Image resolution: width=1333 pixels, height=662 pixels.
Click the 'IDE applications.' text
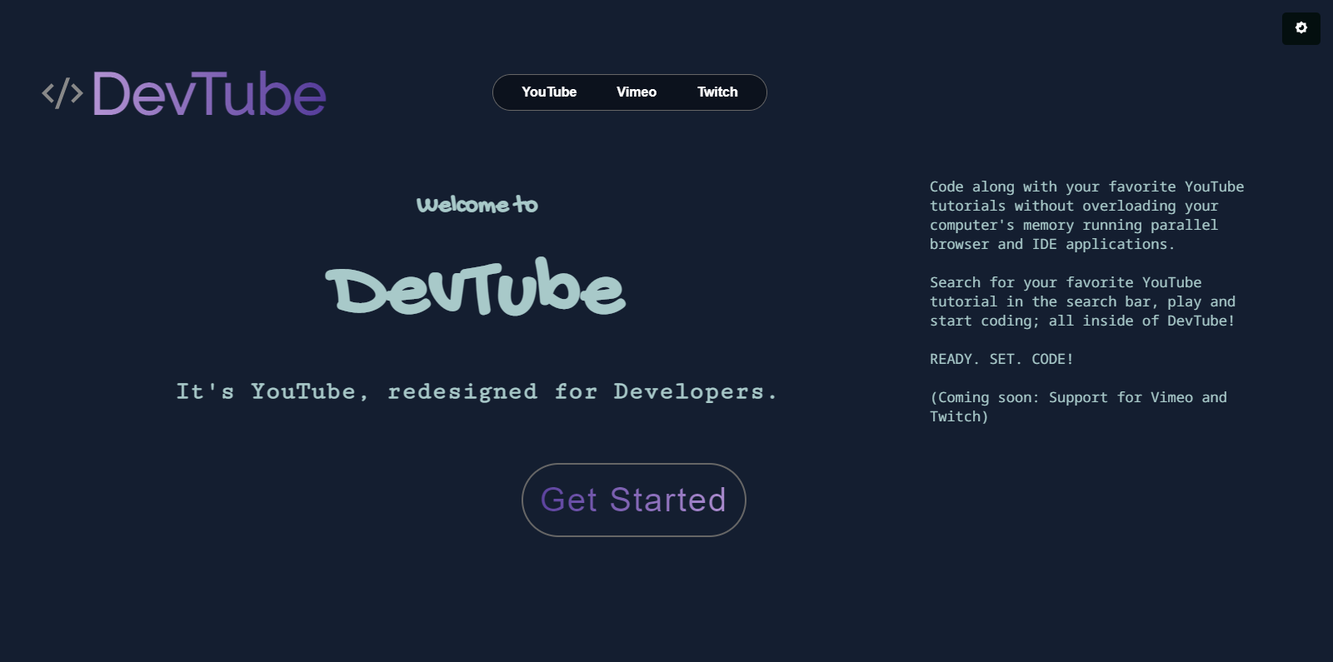tap(1103, 245)
